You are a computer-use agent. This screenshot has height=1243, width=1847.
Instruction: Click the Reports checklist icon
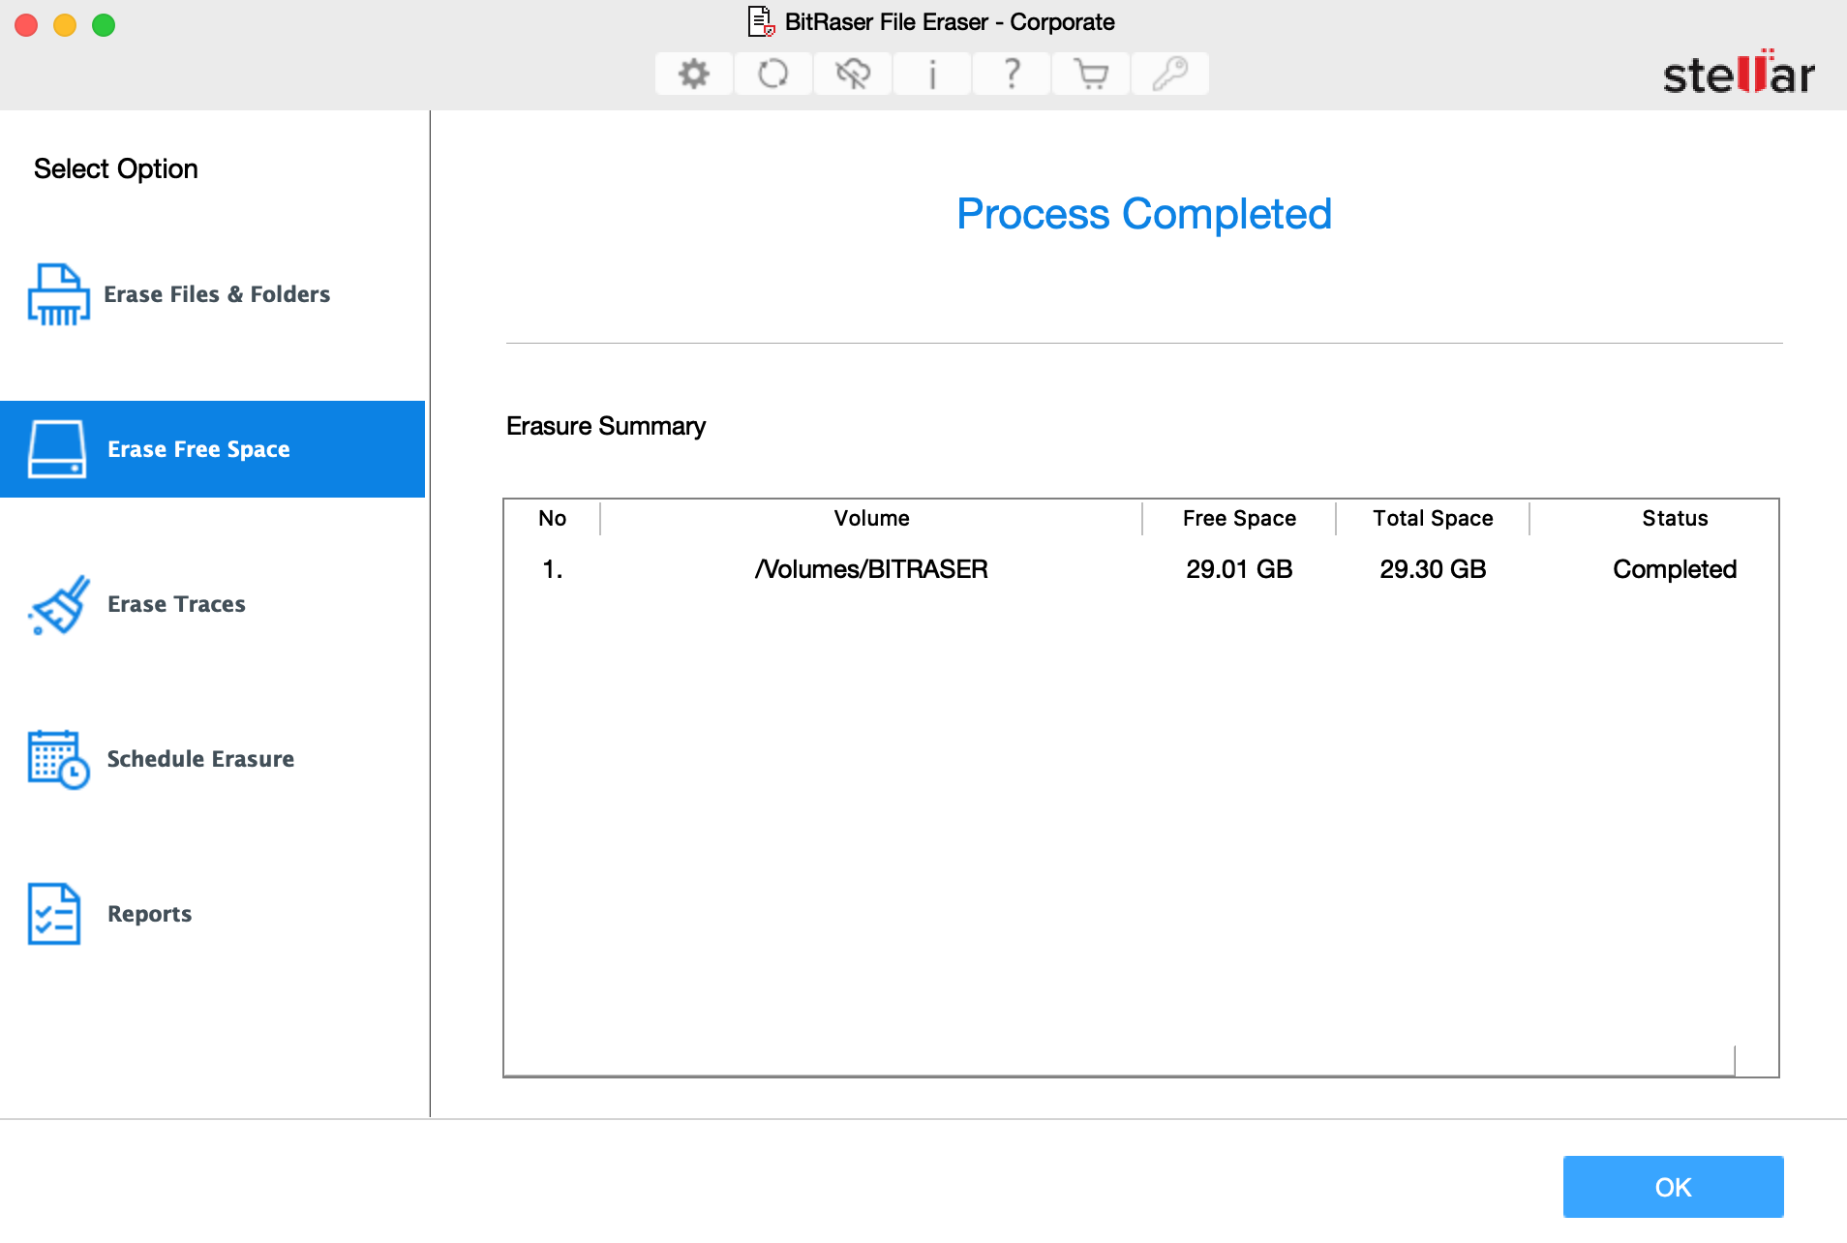click(x=54, y=914)
